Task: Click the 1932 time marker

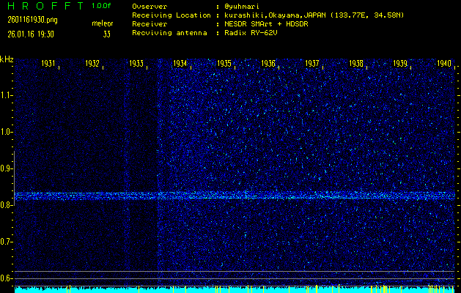Action: pyautogui.click(x=92, y=63)
